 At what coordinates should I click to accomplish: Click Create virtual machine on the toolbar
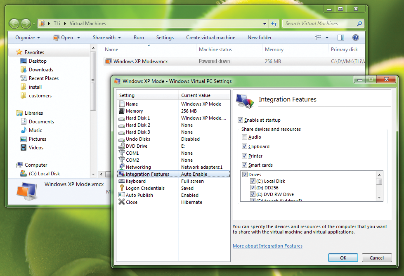point(210,38)
